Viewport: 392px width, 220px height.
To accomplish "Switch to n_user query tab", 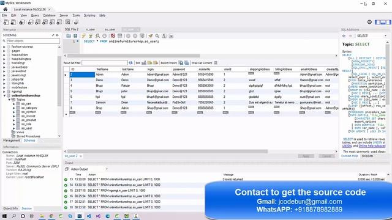I will 91,29.
